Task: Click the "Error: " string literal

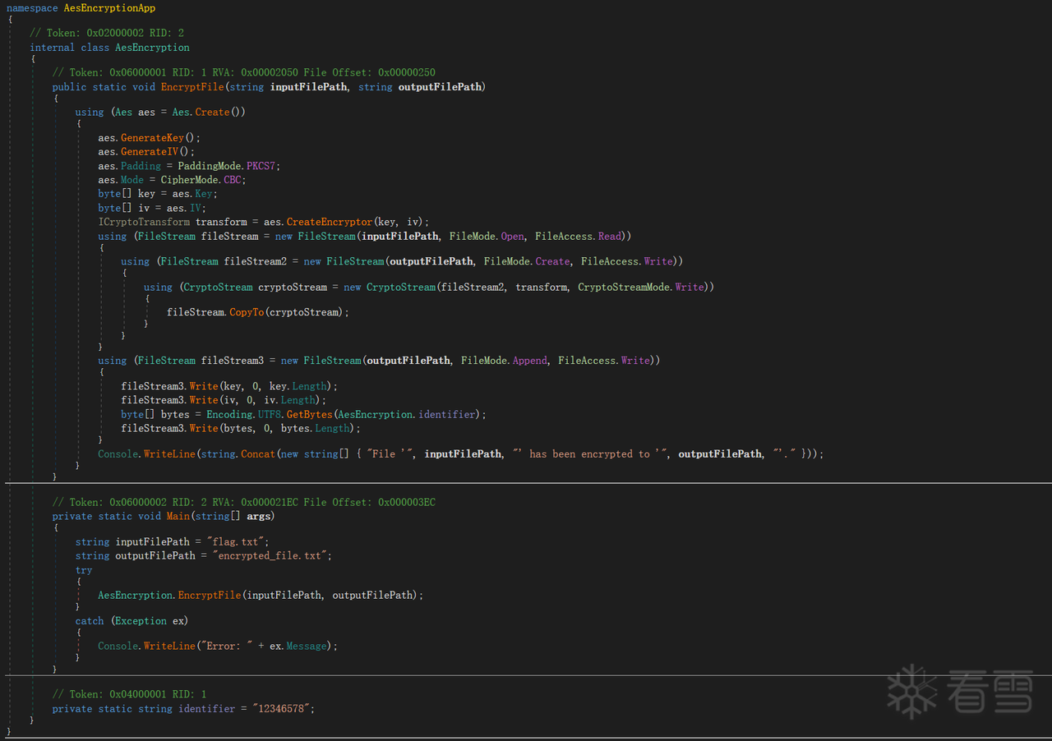Action: pyautogui.click(x=227, y=647)
